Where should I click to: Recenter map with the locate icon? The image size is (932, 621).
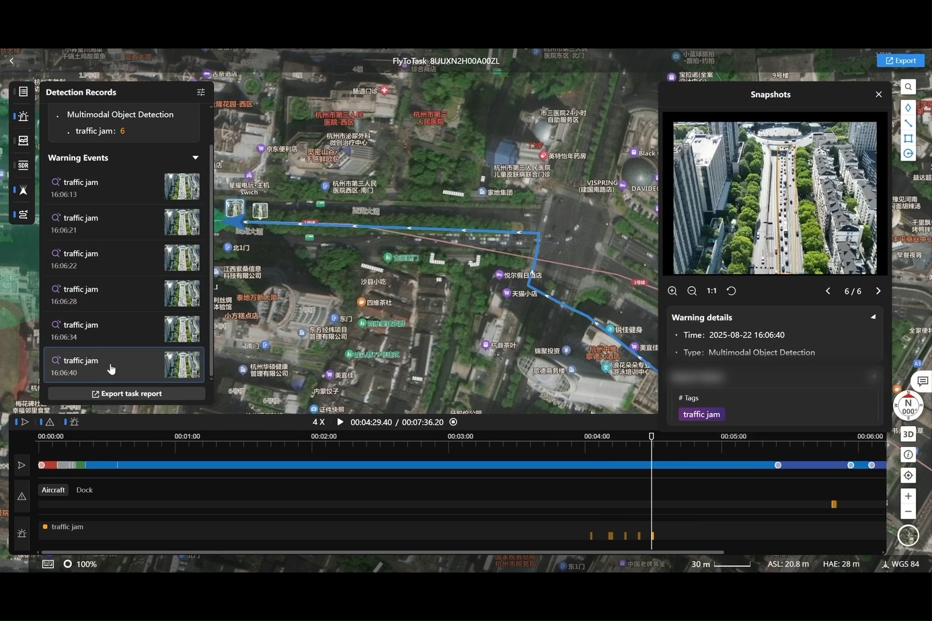coord(908,475)
